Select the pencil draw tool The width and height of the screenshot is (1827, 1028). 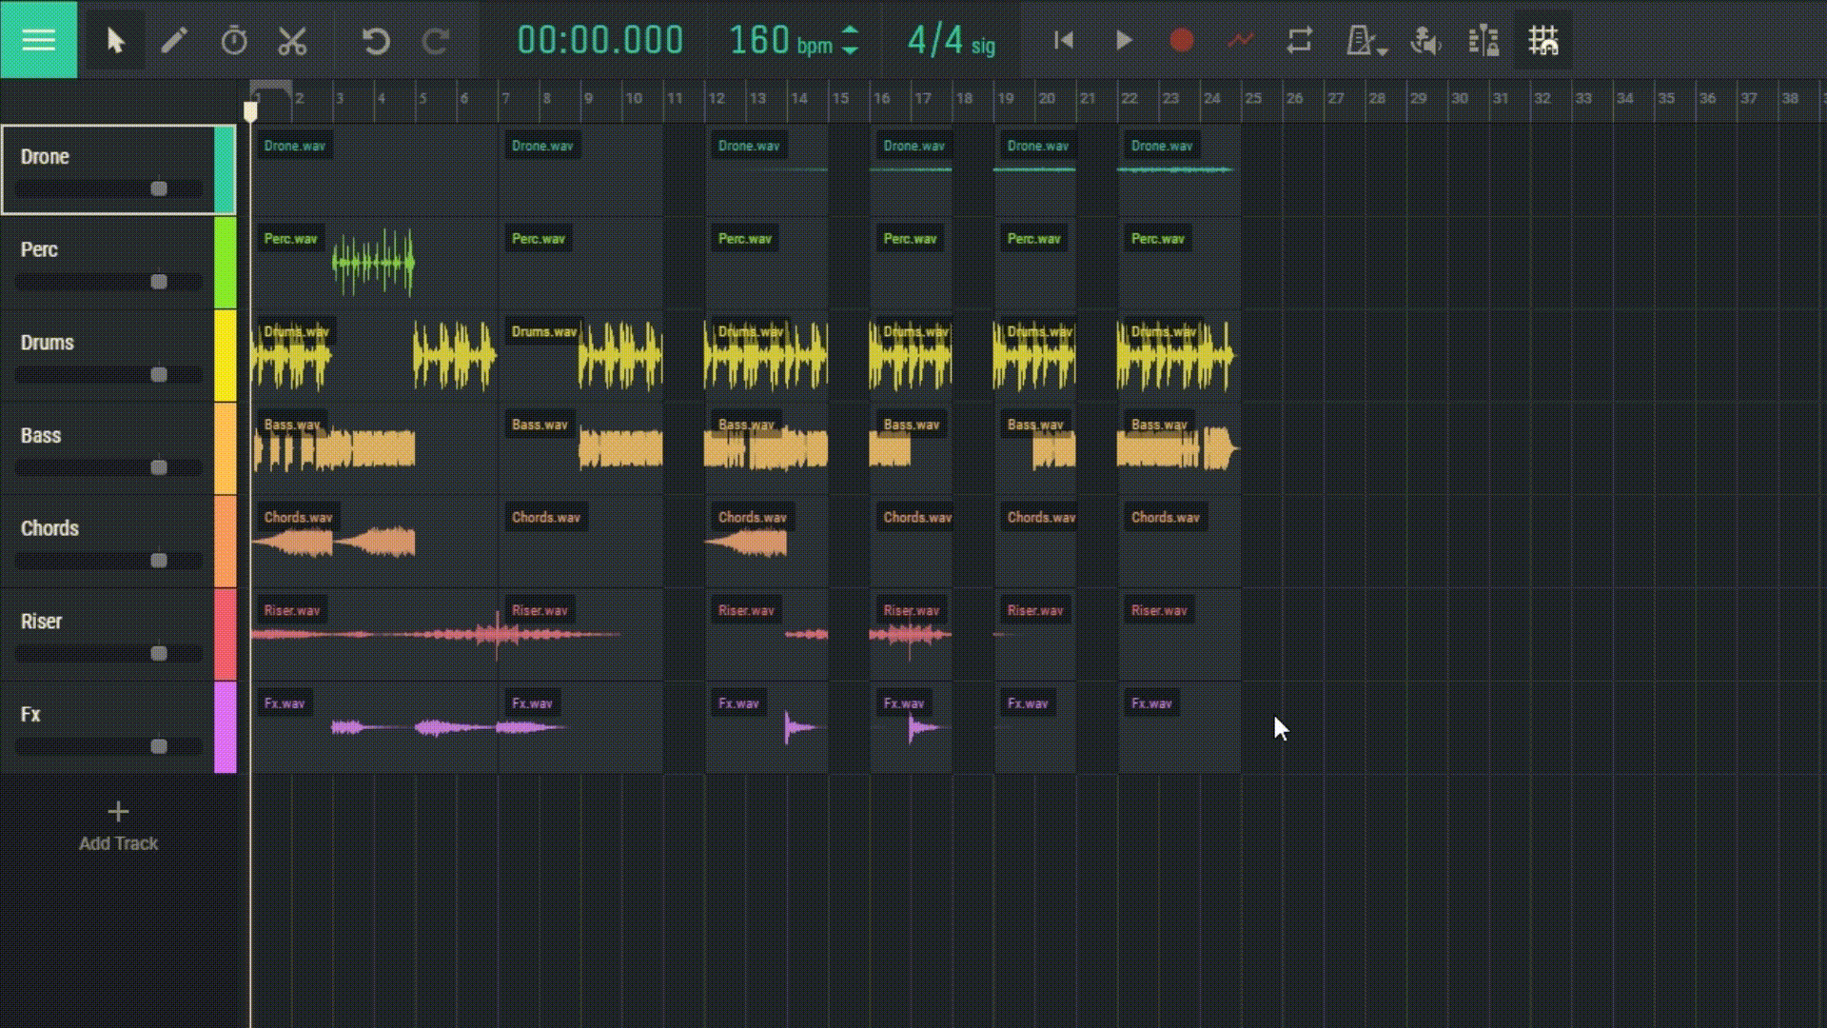pos(174,41)
